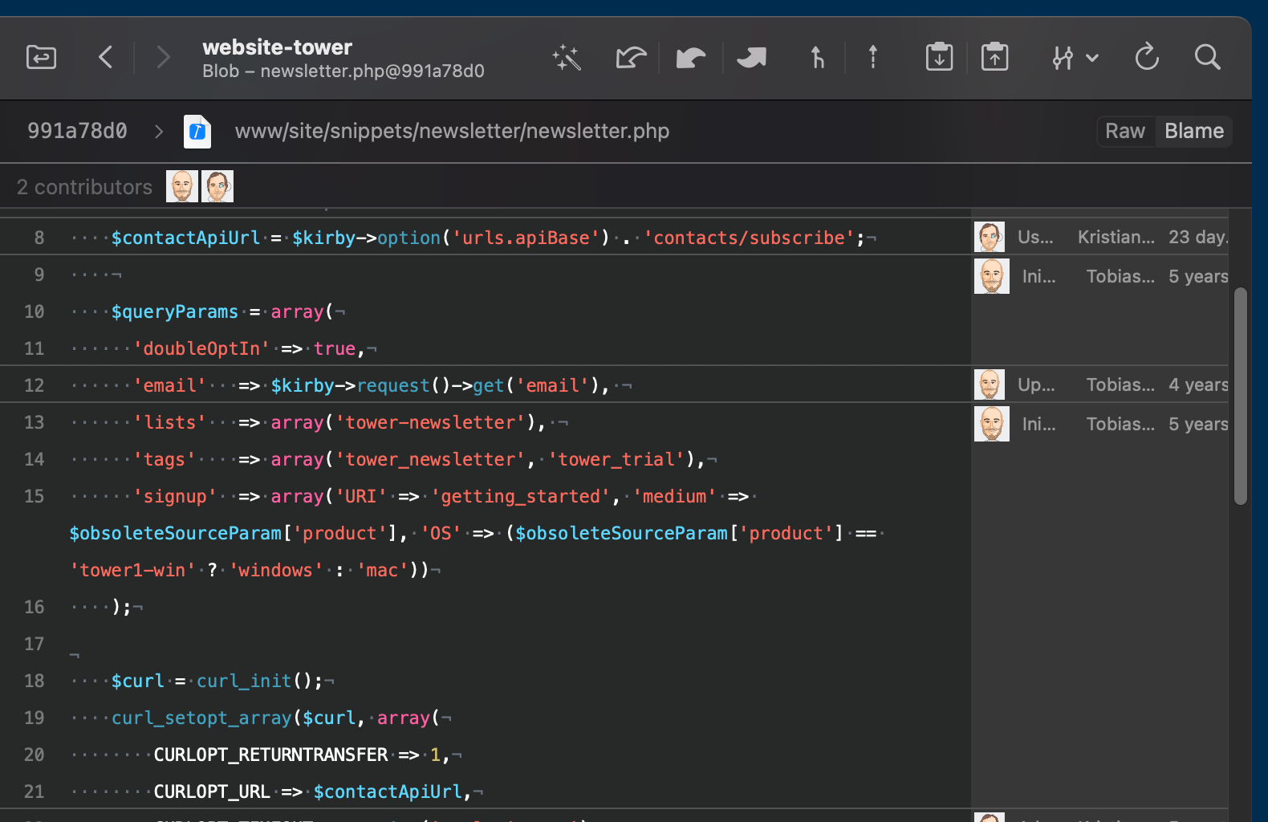Open the search magnifier

click(x=1207, y=58)
